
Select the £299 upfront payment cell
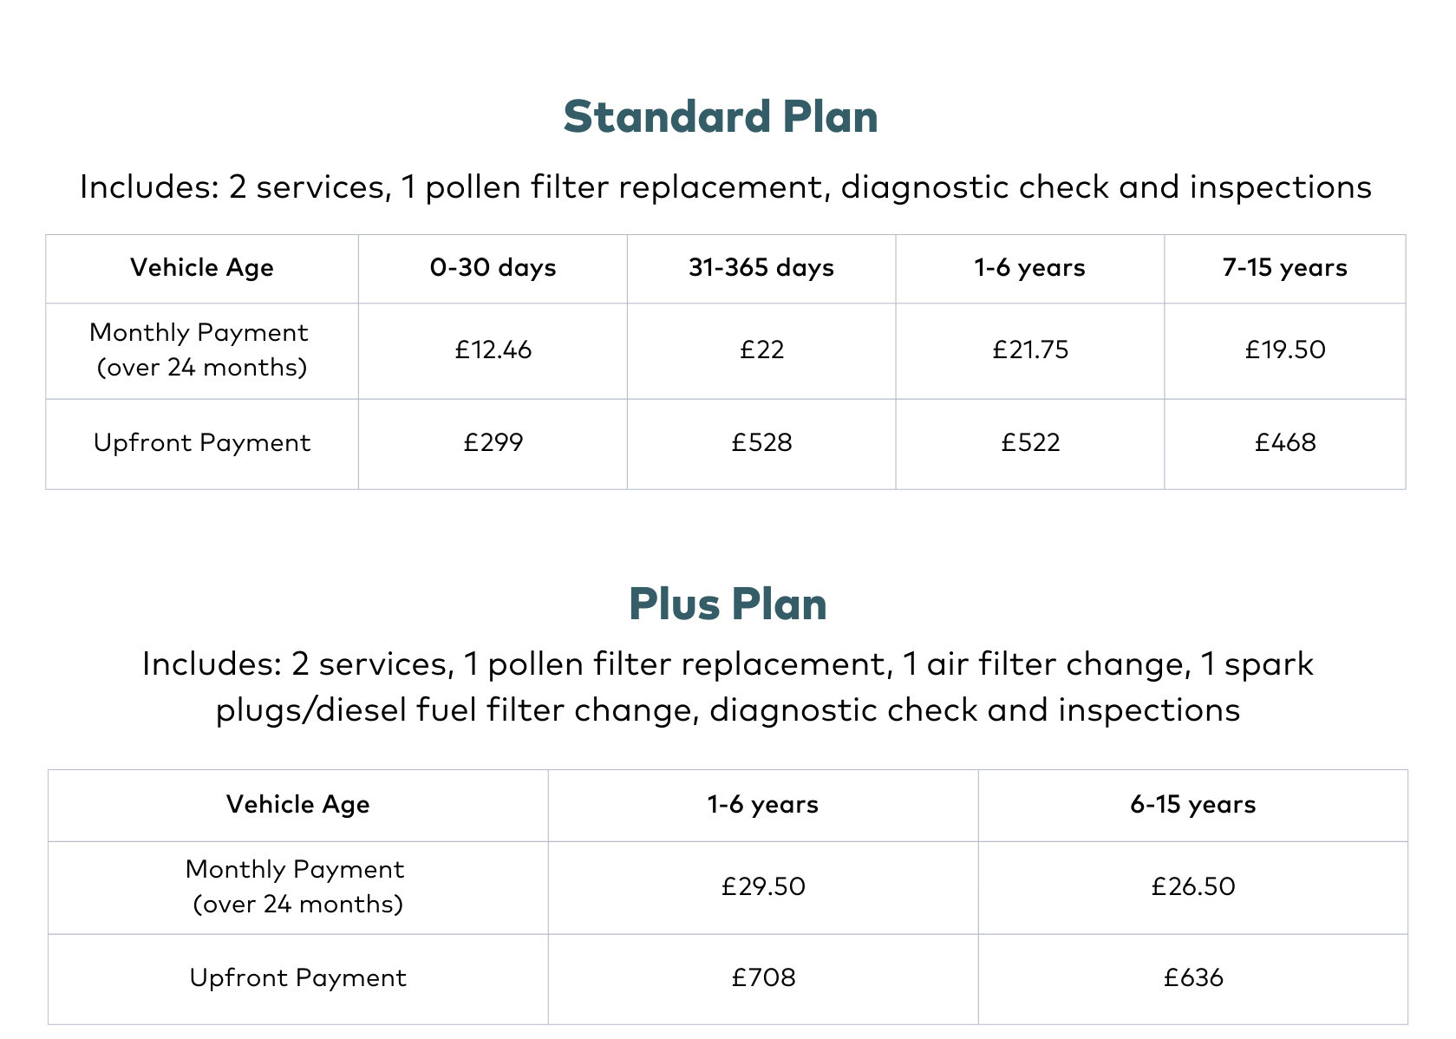coord(493,443)
